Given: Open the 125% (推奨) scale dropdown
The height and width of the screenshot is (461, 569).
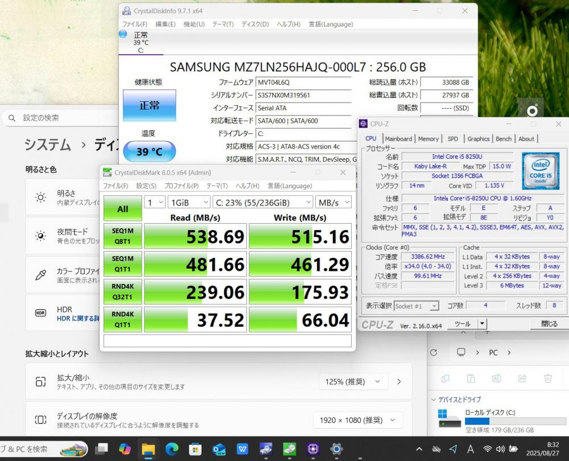Looking at the screenshot, I should [x=353, y=381].
